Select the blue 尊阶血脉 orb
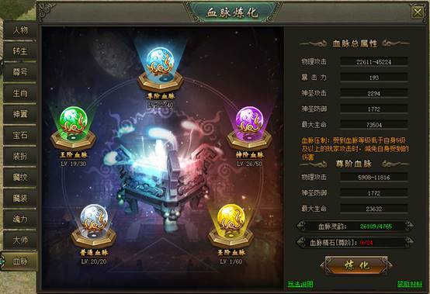Viewport: 430px width, 294px height. coord(161,62)
